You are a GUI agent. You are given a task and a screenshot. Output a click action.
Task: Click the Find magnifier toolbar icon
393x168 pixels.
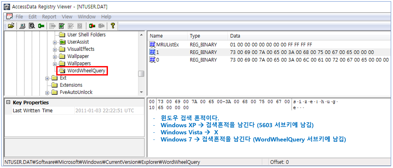pyautogui.click(x=32, y=26)
